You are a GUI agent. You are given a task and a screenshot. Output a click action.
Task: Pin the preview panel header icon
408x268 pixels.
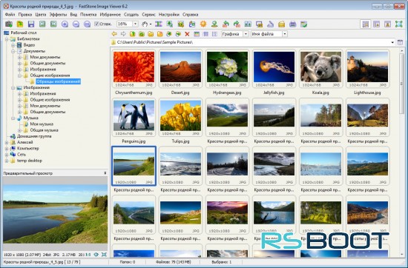(x=105, y=173)
